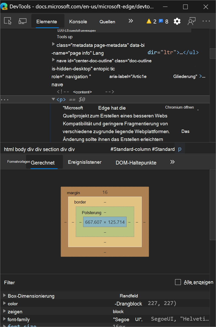Click the "Segoe UI" font-family value
This screenshot has width=216, height=327.
coord(128,319)
